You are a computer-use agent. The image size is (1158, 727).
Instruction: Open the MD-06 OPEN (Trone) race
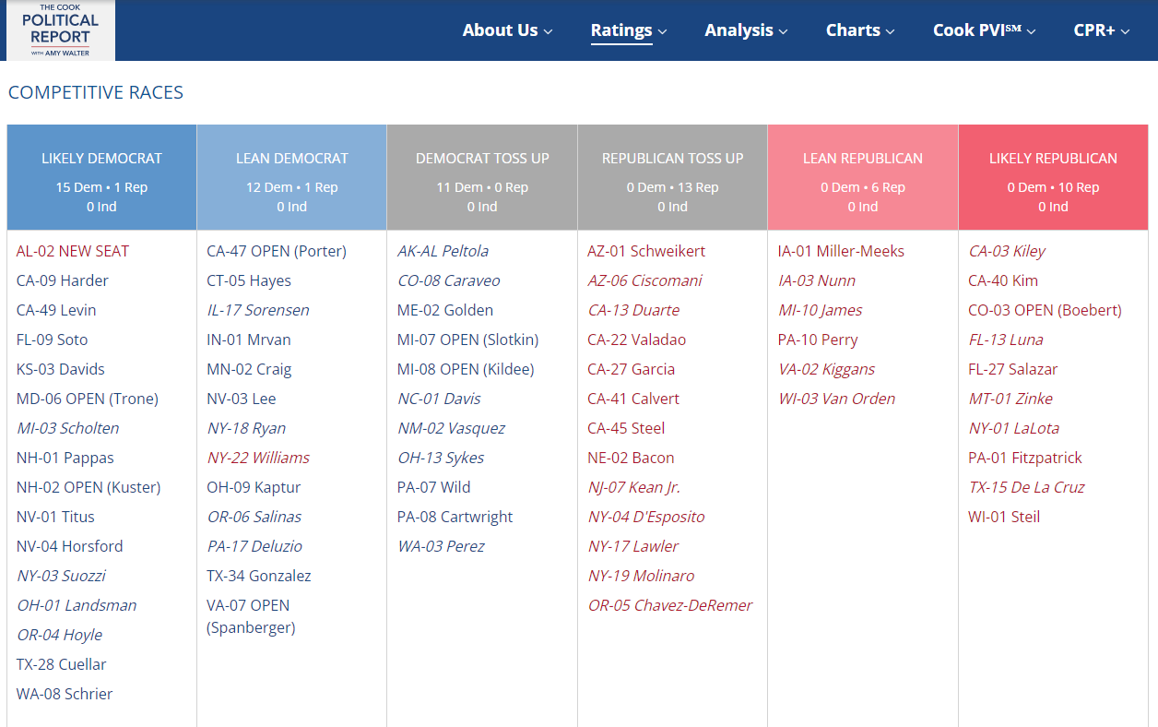[x=88, y=399]
